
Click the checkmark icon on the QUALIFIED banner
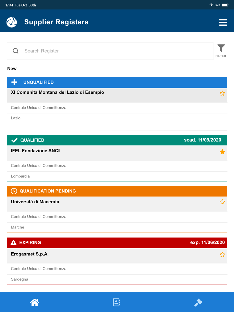(x=14, y=140)
